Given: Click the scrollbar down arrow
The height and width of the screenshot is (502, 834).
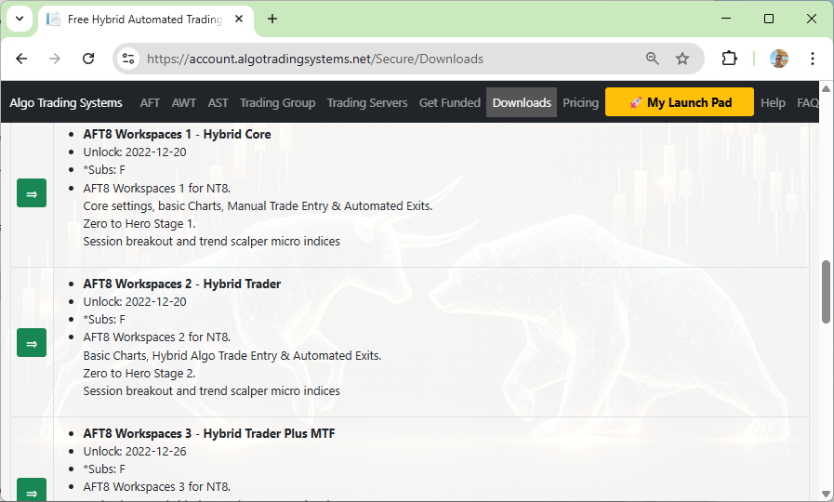Looking at the screenshot, I should [826, 494].
